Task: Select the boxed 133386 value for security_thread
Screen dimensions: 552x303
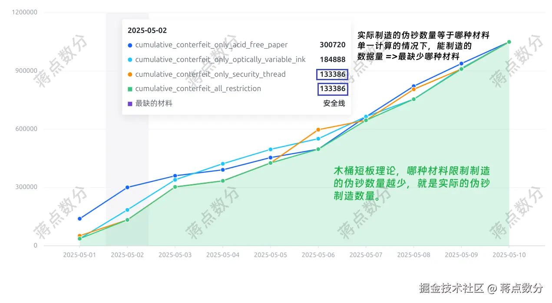Action: click(x=333, y=74)
